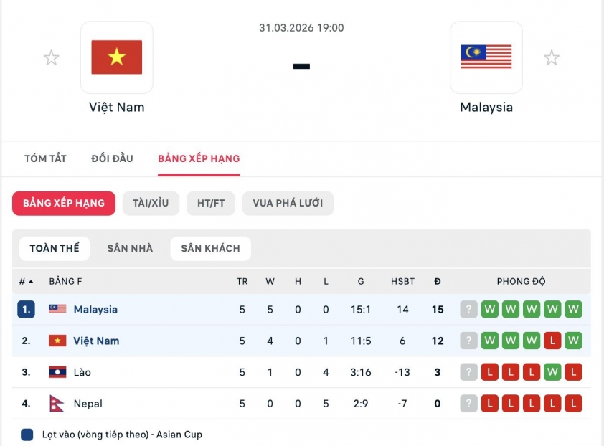Star Việt Nam as a favorite team
604x446 pixels.
click(x=51, y=57)
